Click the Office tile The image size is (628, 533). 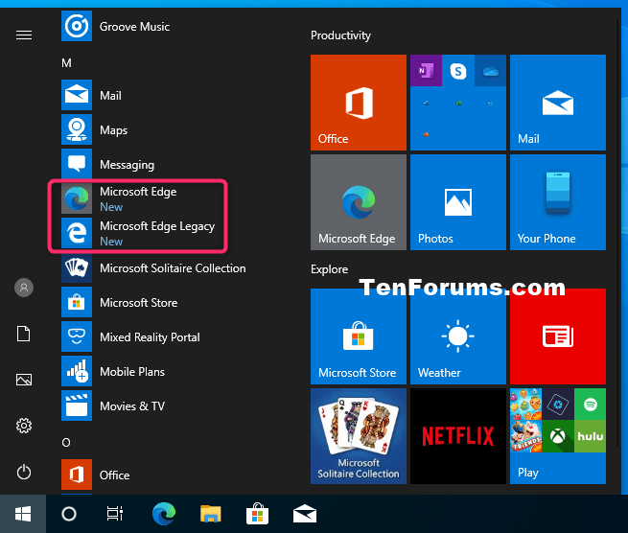358,103
